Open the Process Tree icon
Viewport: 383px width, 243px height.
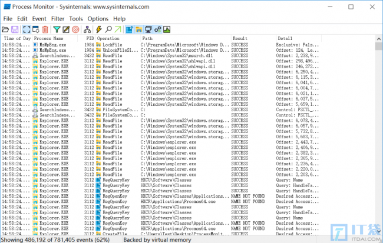[87, 29]
